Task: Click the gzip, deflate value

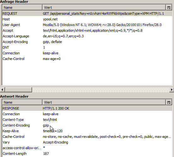Action: 52,42
